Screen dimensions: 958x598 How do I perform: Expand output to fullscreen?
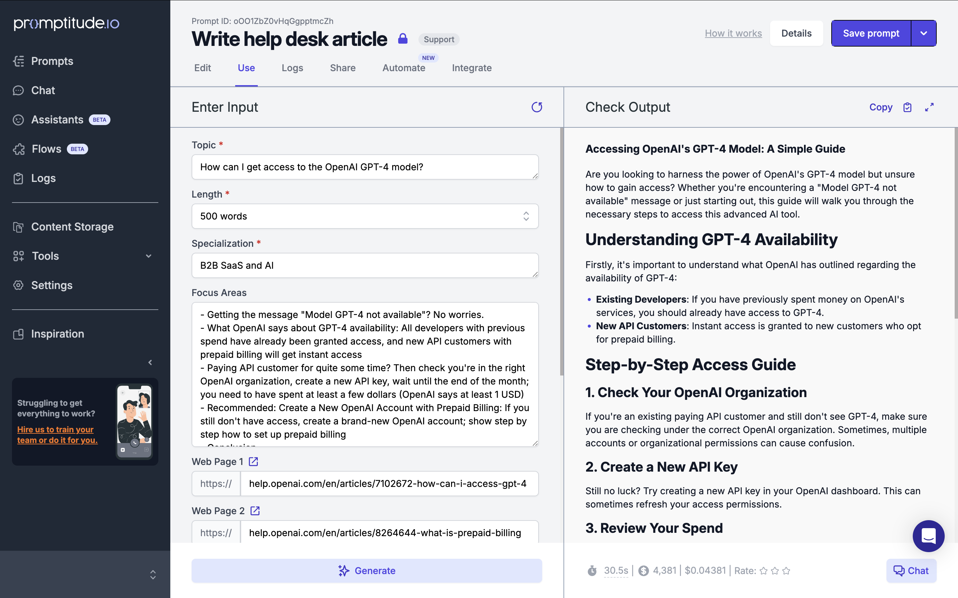click(929, 107)
